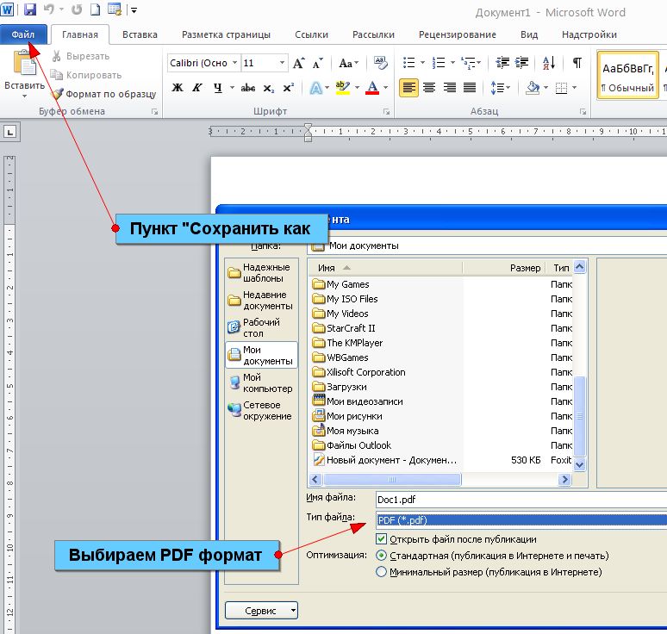
Task: Switch to the Вид tab
Action: coord(529,34)
